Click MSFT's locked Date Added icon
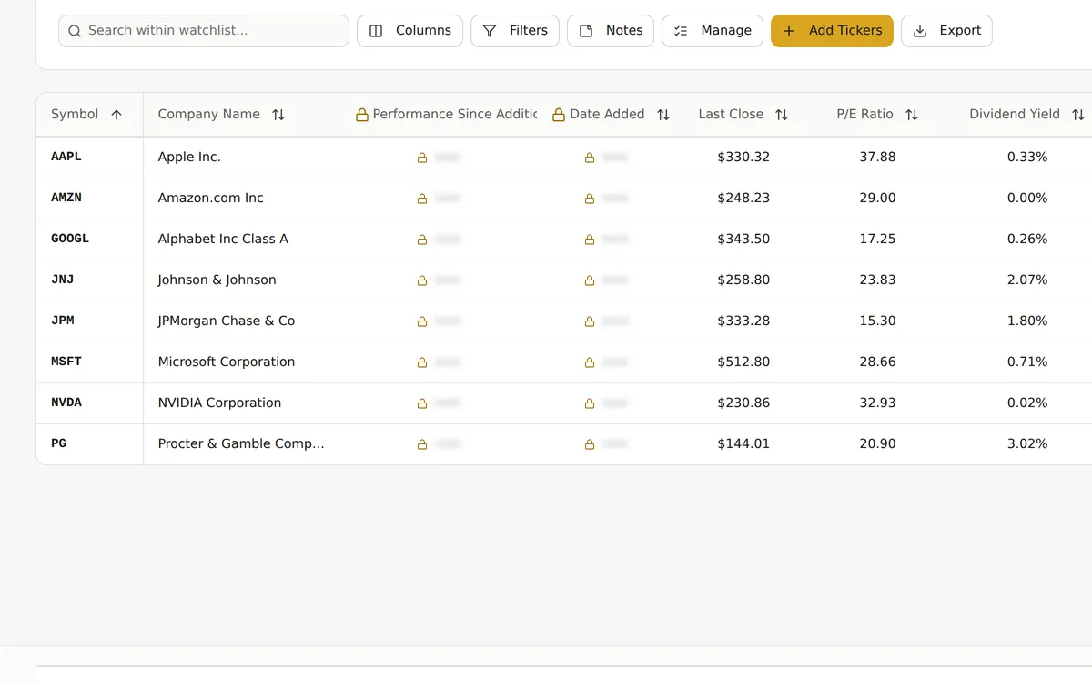Viewport: 1092px width, 683px height. 590,362
